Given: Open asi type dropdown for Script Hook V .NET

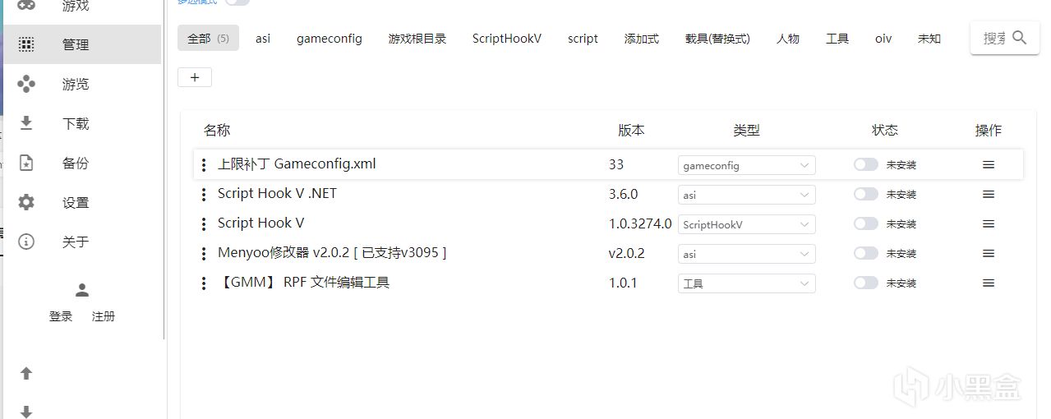Looking at the screenshot, I should click(746, 195).
